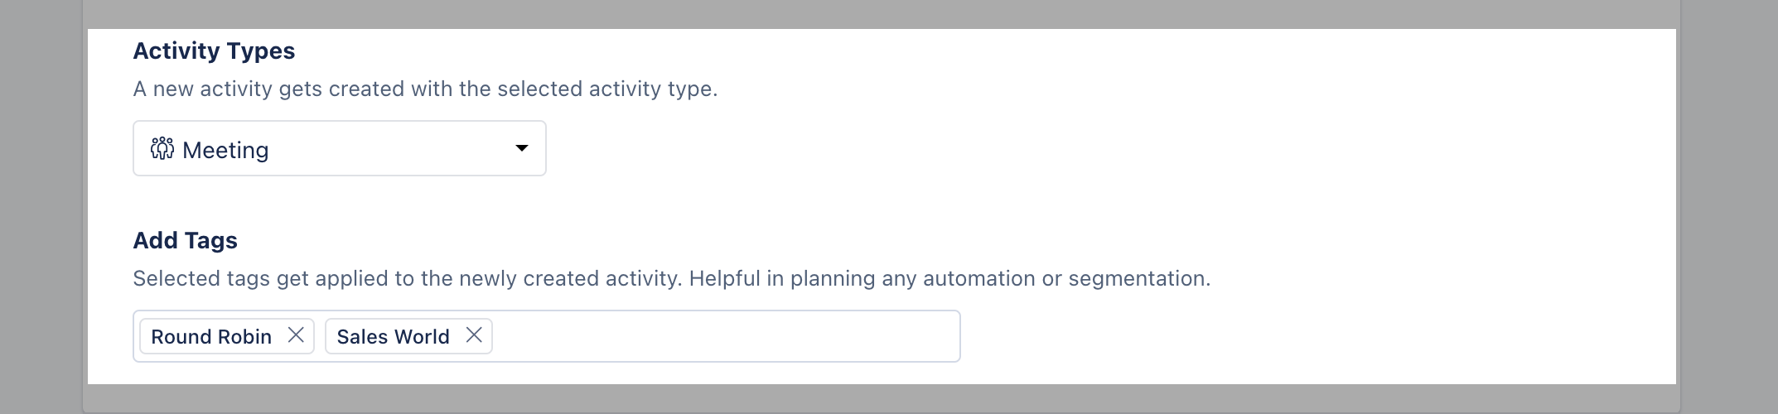Click the dimmed strip above Activity Types

(882, 14)
